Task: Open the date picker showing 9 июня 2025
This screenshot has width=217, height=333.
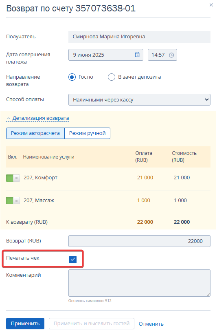Action: 106,55
